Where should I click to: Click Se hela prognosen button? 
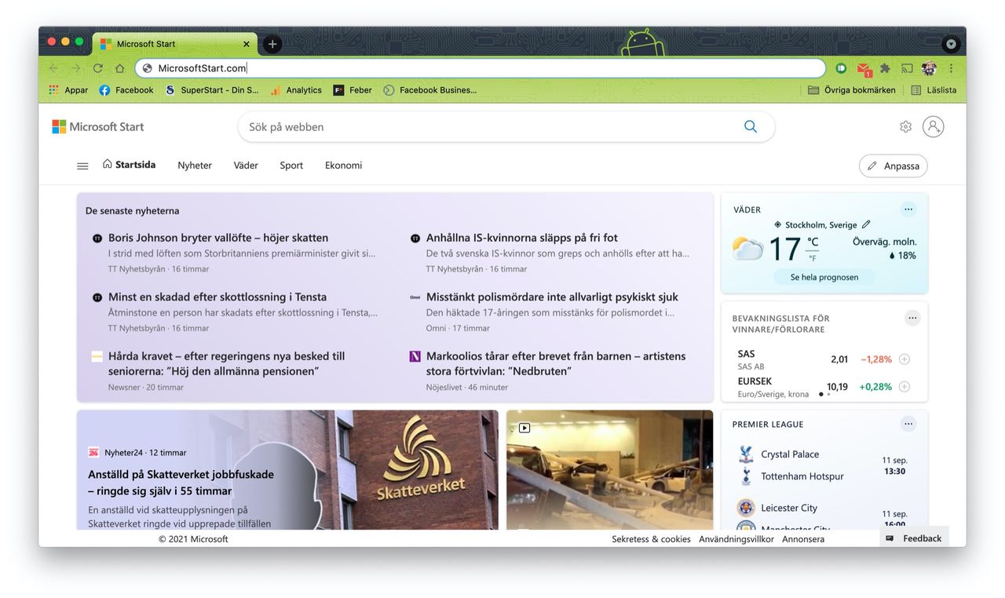pos(824,277)
